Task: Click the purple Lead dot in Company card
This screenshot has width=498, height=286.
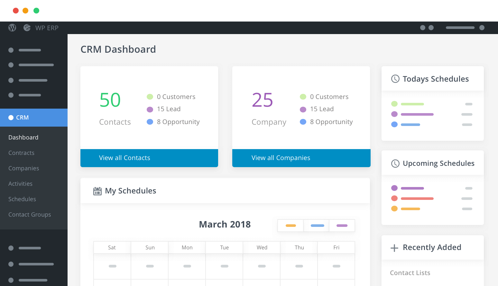Action: click(x=303, y=110)
